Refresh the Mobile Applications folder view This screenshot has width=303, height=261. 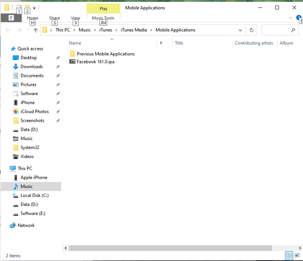click(x=251, y=30)
